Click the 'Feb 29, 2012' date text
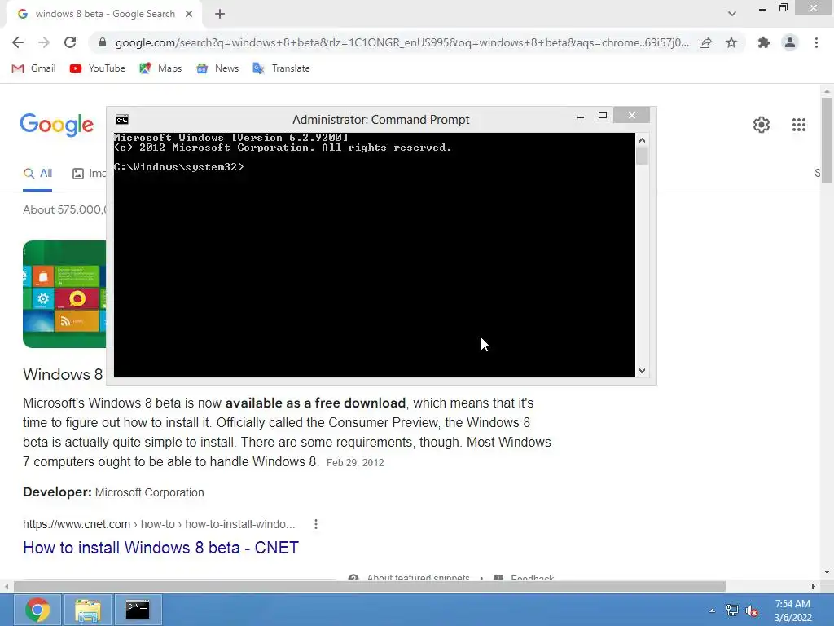The width and height of the screenshot is (834, 626). (355, 463)
